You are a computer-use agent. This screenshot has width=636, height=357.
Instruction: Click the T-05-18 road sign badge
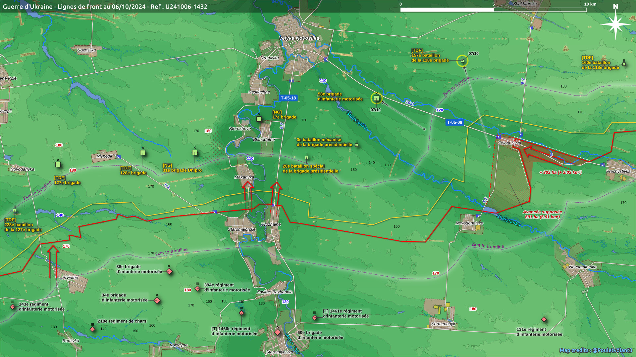(x=288, y=98)
